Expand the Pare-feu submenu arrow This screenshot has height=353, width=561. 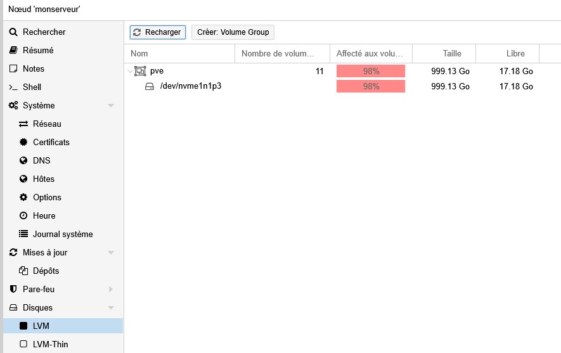(x=111, y=290)
